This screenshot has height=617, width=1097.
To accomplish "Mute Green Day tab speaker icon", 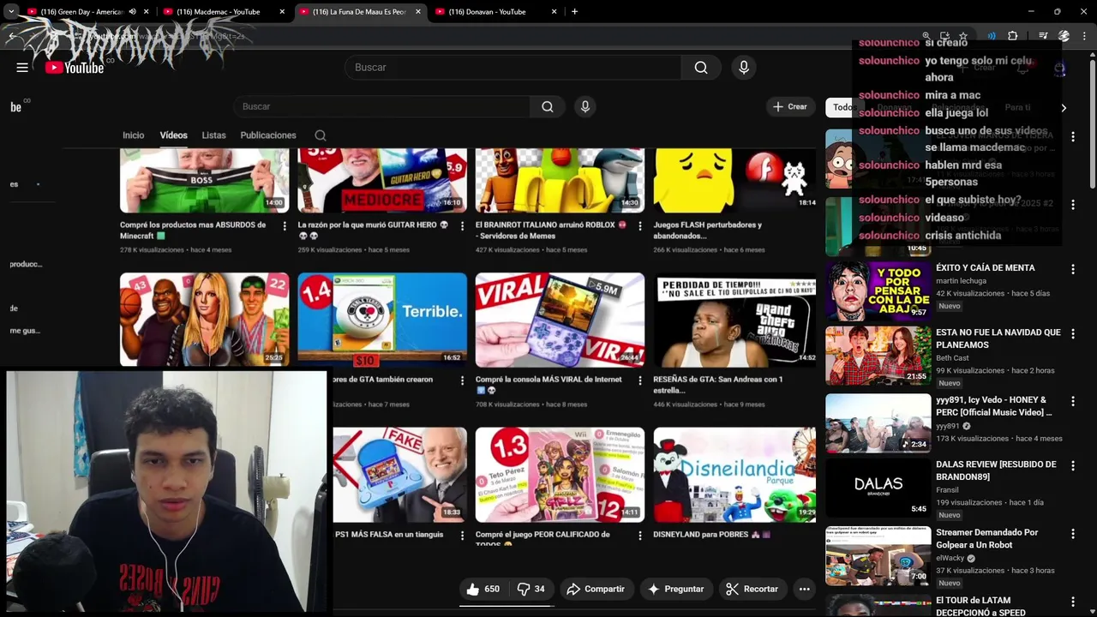I will click(132, 12).
